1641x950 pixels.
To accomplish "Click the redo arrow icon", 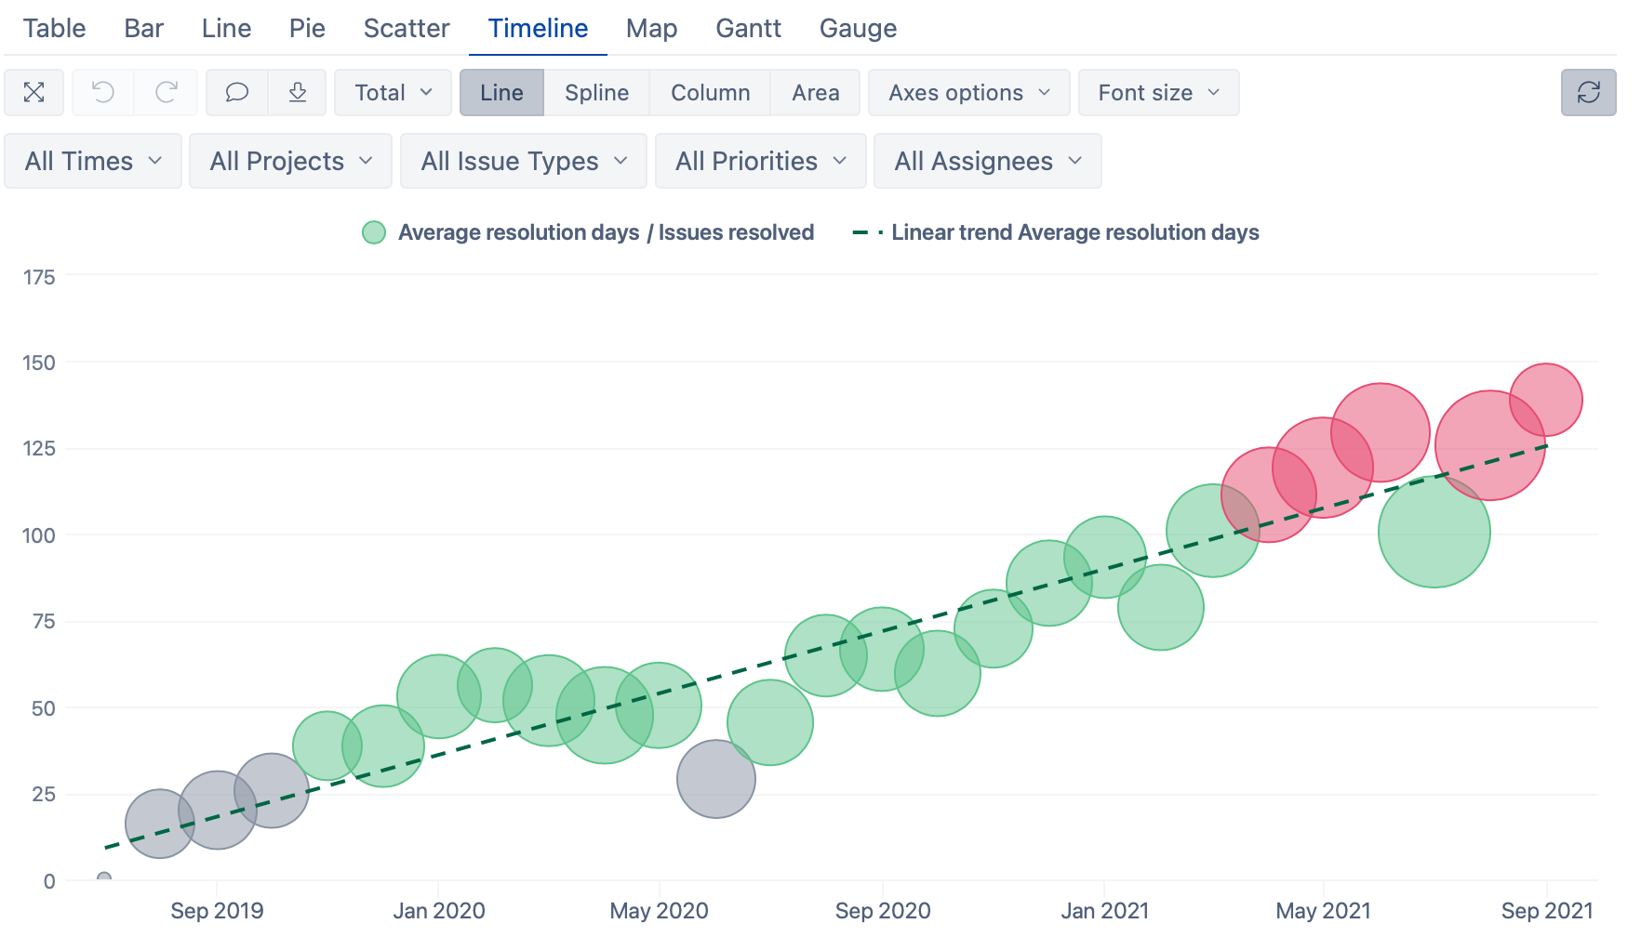I will (167, 92).
